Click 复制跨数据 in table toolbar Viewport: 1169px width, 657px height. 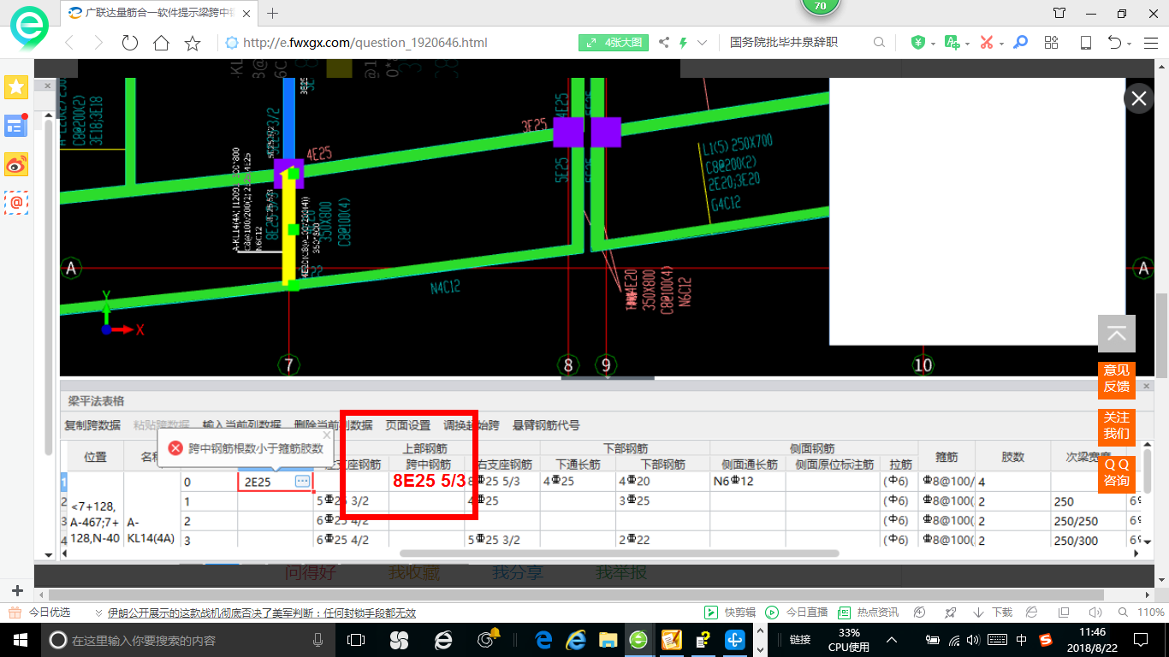(x=92, y=425)
